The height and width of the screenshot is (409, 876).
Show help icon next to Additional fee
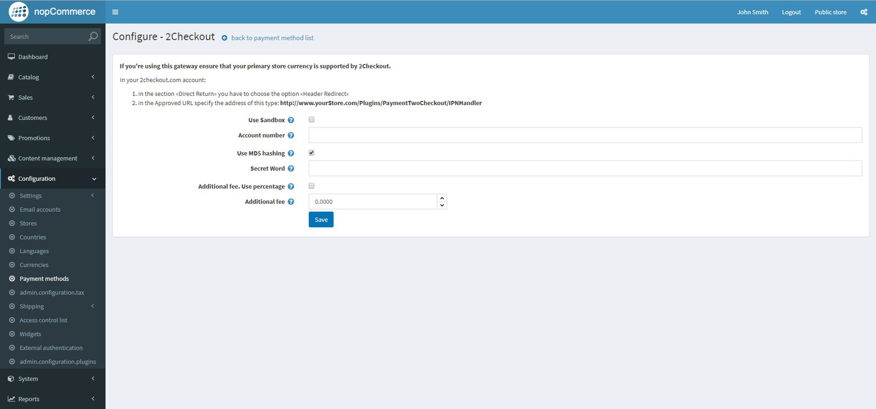[x=291, y=202]
